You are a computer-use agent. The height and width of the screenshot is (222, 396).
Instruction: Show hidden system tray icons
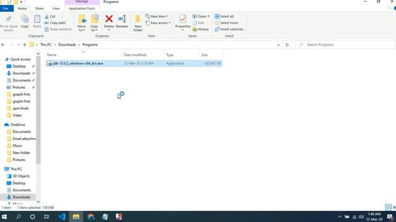pyautogui.click(x=340, y=216)
